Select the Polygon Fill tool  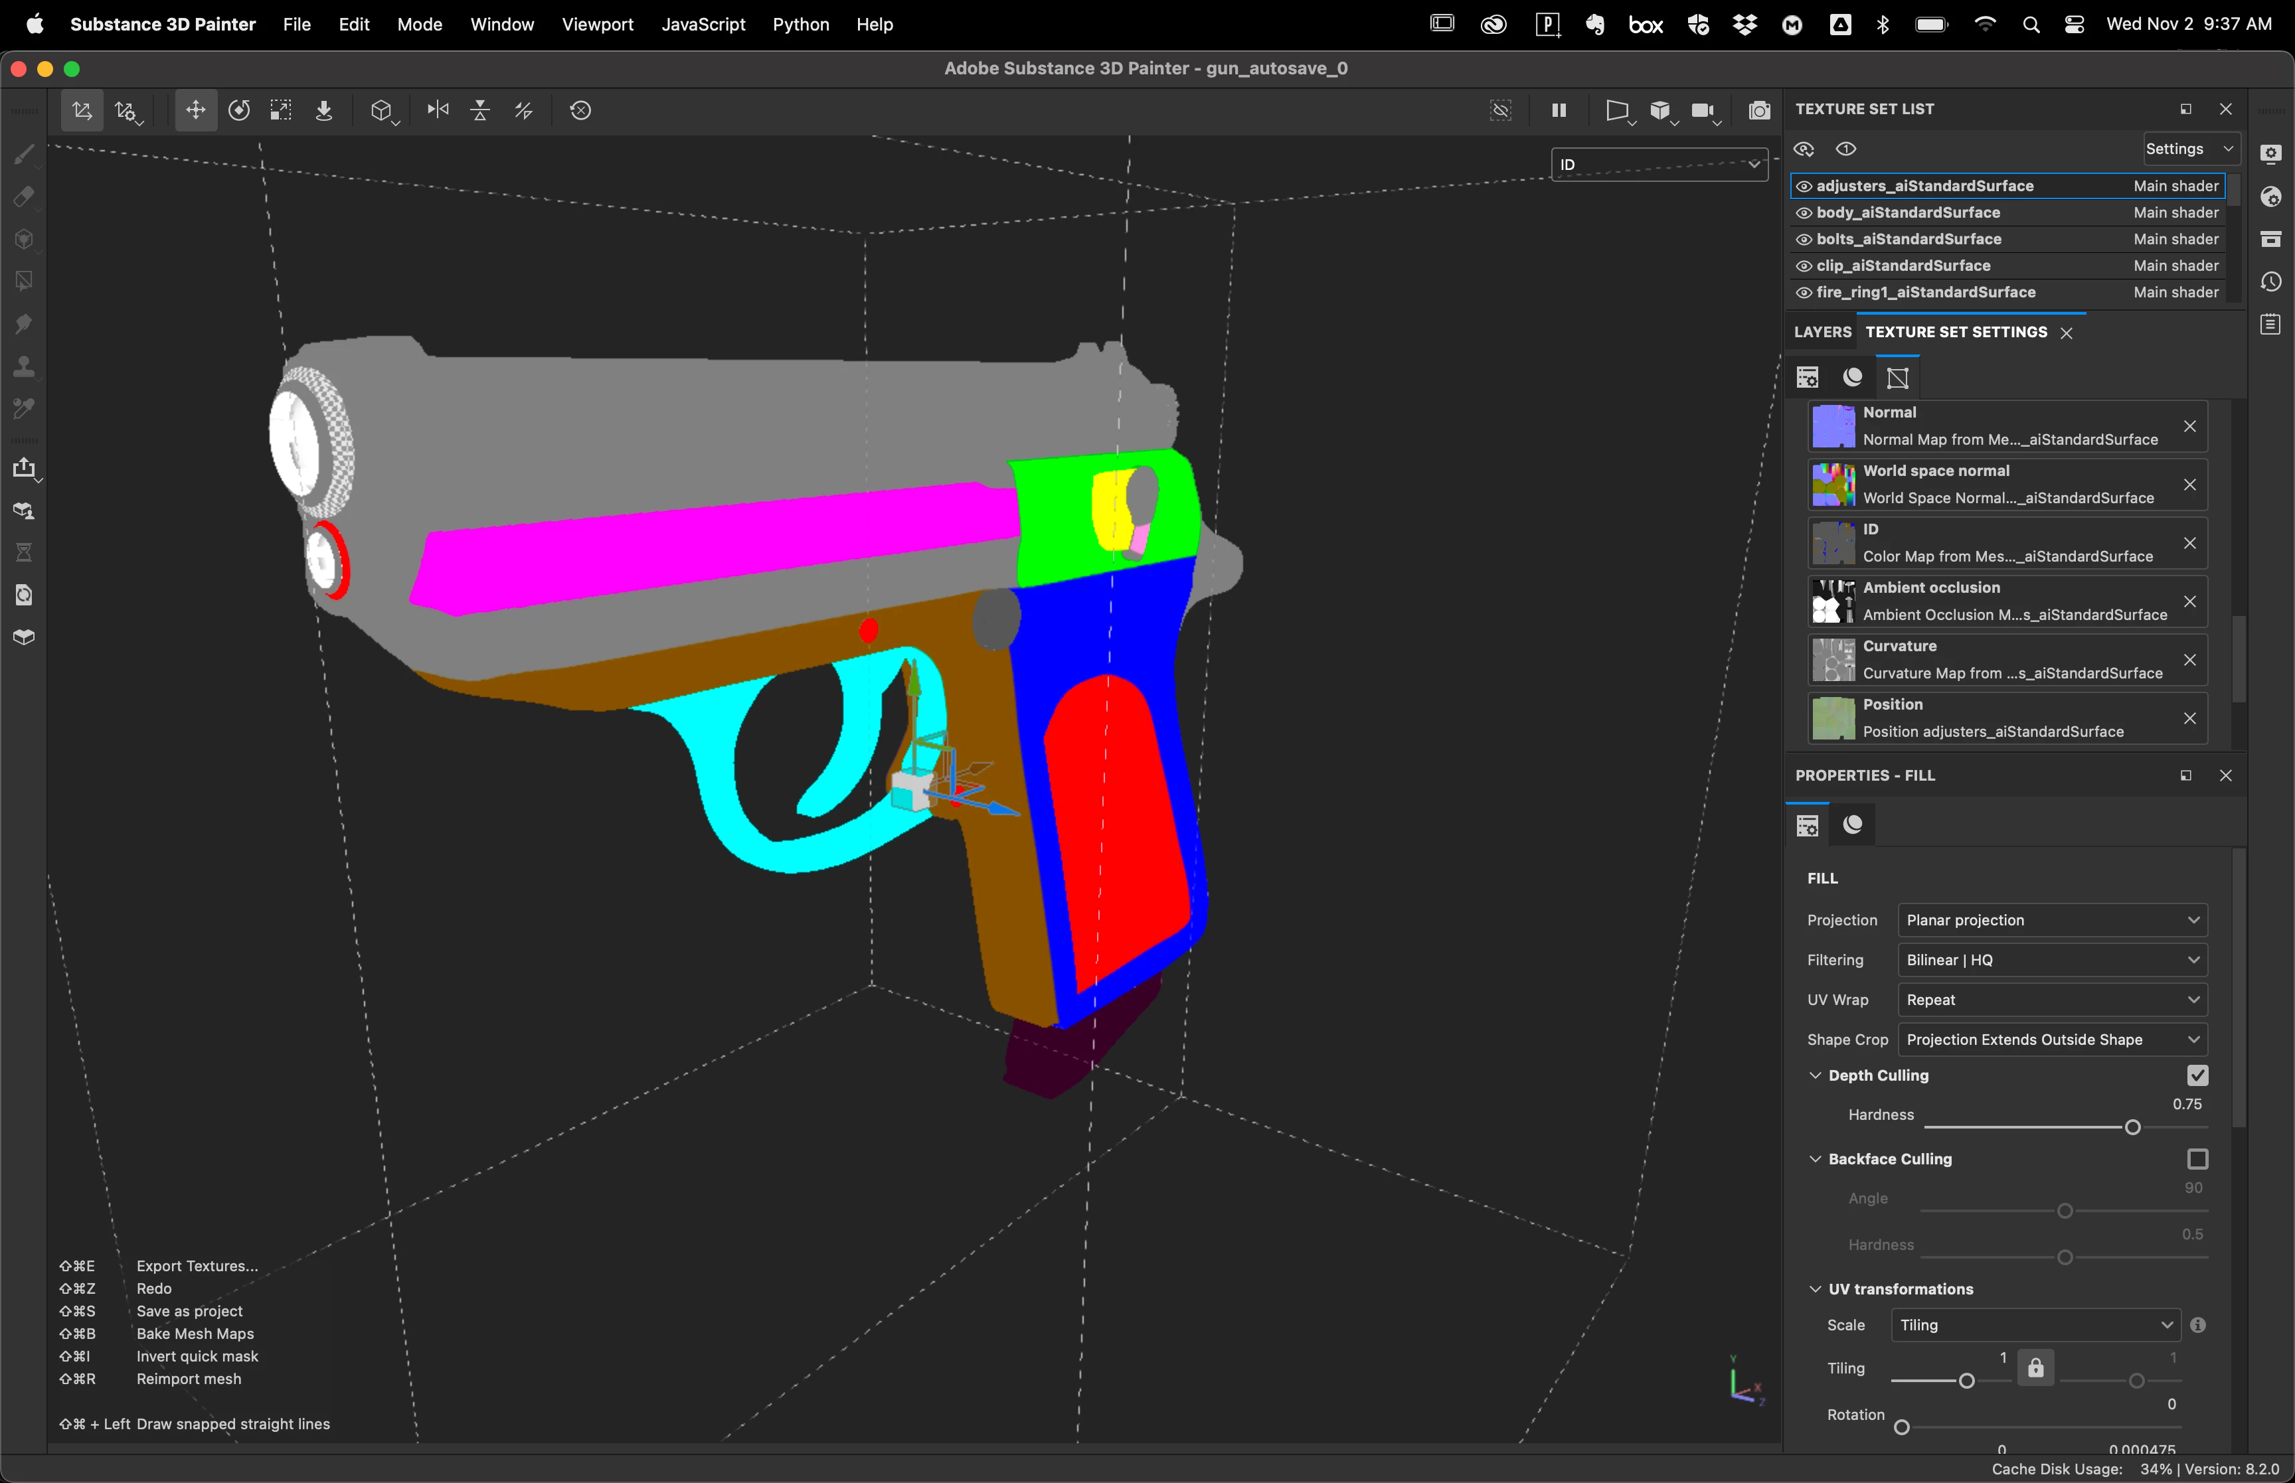click(x=24, y=281)
